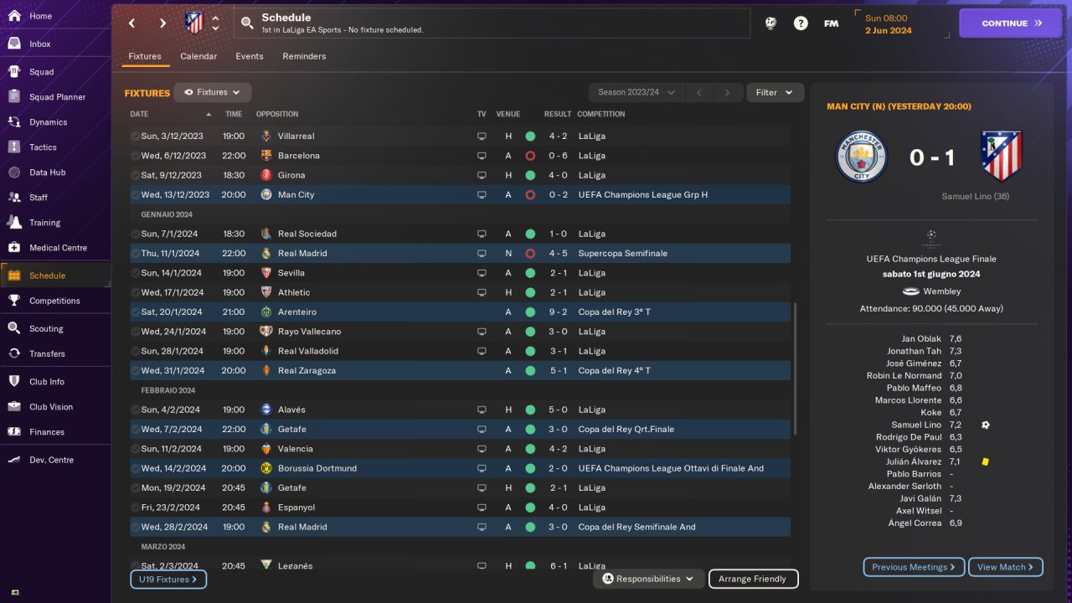The width and height of the screenshot is (1072, 603).
Task: Click the check circle on the Arenteiro fixture
Action: pos(135,312)
